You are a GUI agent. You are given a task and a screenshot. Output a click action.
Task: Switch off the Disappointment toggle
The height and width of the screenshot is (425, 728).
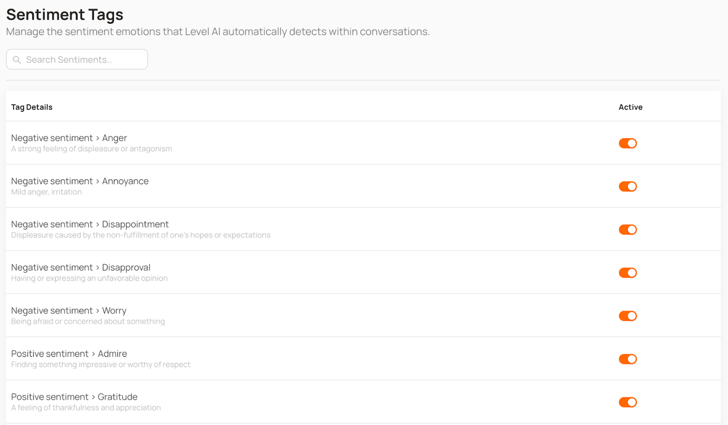[x=628, y=230]
